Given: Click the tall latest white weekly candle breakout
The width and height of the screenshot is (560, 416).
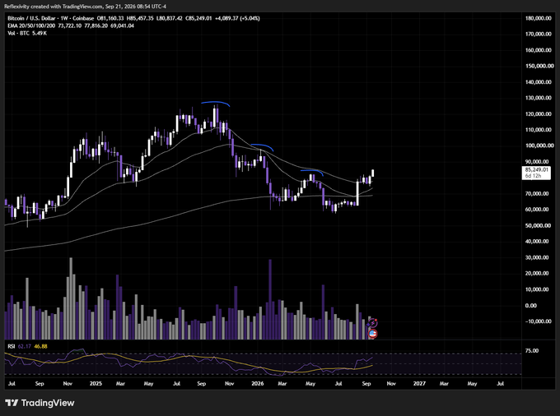Looking at the screenshot, I should click(357, 193).
